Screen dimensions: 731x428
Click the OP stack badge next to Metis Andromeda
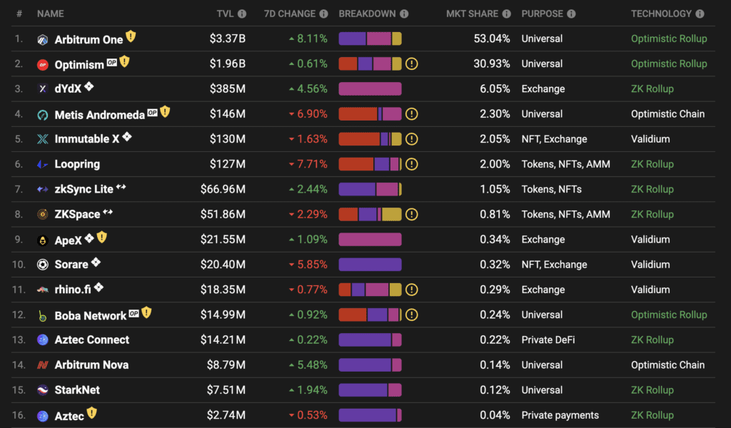(x=153, y=112)
